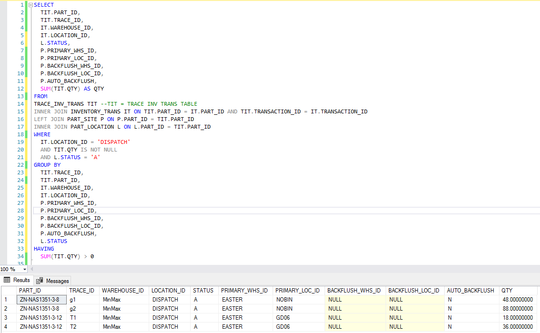
Task: Switch to the Messages tab
Action: (52, 281)
